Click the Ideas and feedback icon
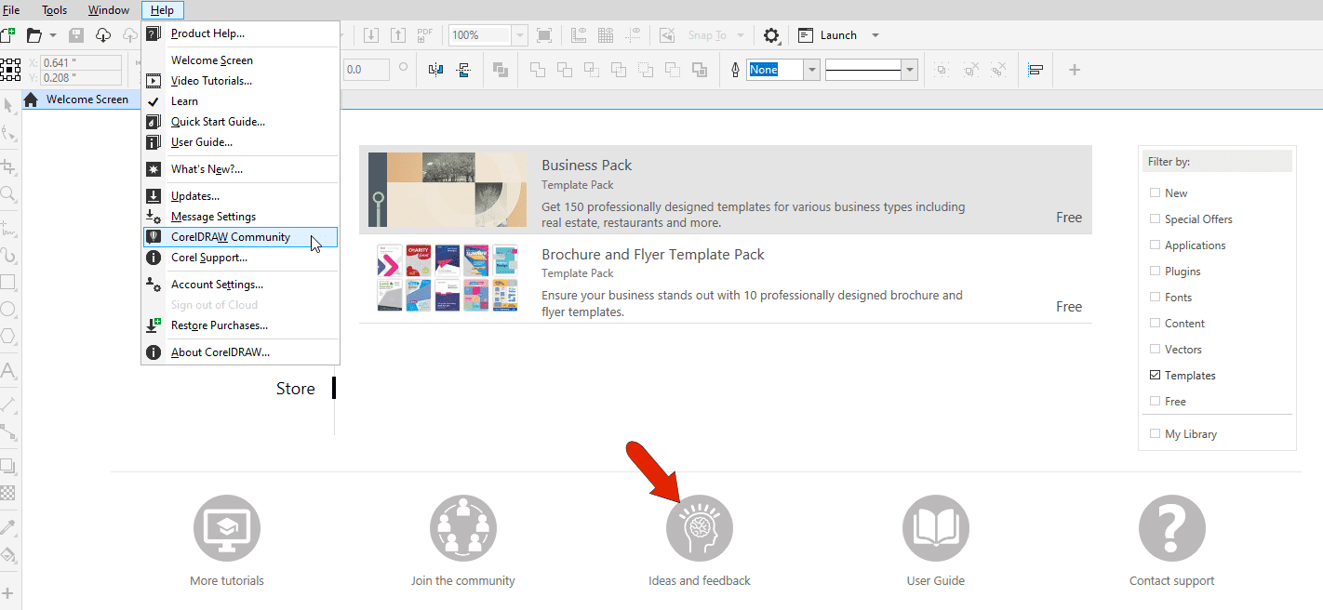 (x=700, y=527)
